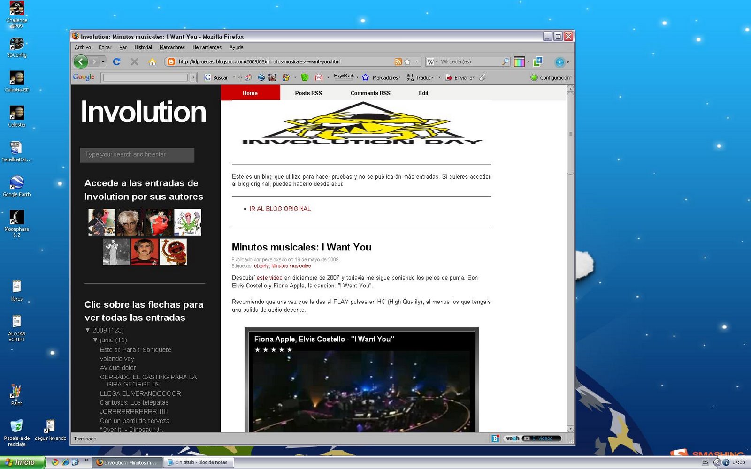
Task: Open the Enviar a toolbar menu
Action: pos(460,77)
